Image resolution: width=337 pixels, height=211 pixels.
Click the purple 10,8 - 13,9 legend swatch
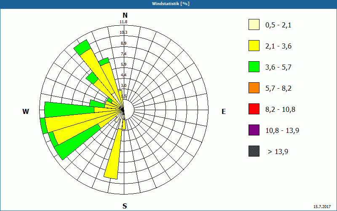(254, 130)
